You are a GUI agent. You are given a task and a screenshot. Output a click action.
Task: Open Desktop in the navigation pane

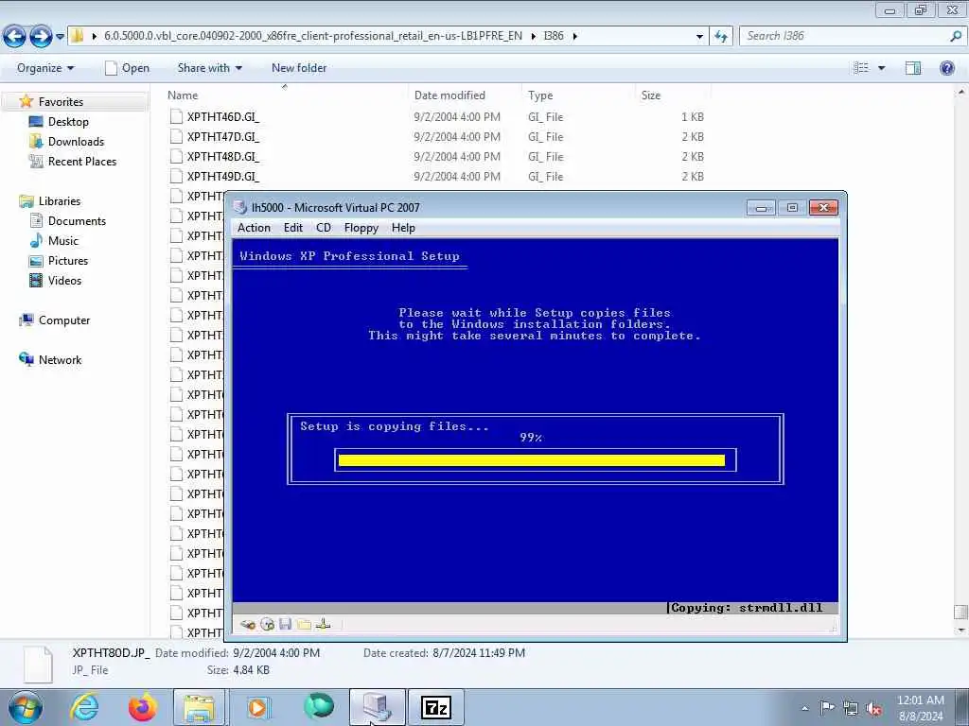pos(68,122)
